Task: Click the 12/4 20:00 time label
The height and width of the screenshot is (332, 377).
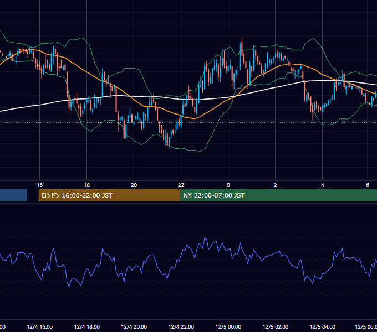Action: coord(134,326)
